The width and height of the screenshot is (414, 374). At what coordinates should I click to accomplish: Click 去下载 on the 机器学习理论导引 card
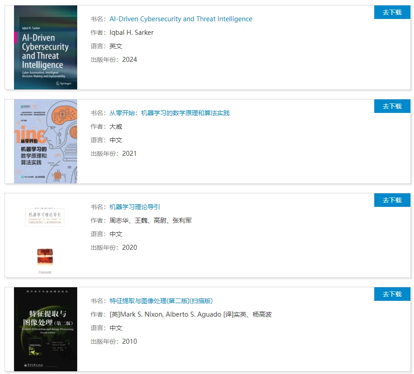pyautogui.click(x=392, y=200)
